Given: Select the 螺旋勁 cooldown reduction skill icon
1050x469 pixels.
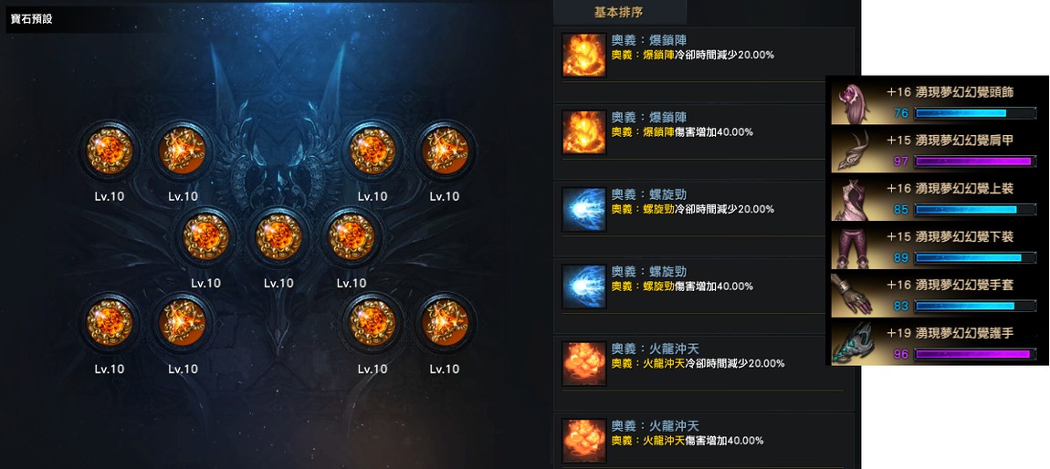Looking at the screenshot, I should coord(584,210).
